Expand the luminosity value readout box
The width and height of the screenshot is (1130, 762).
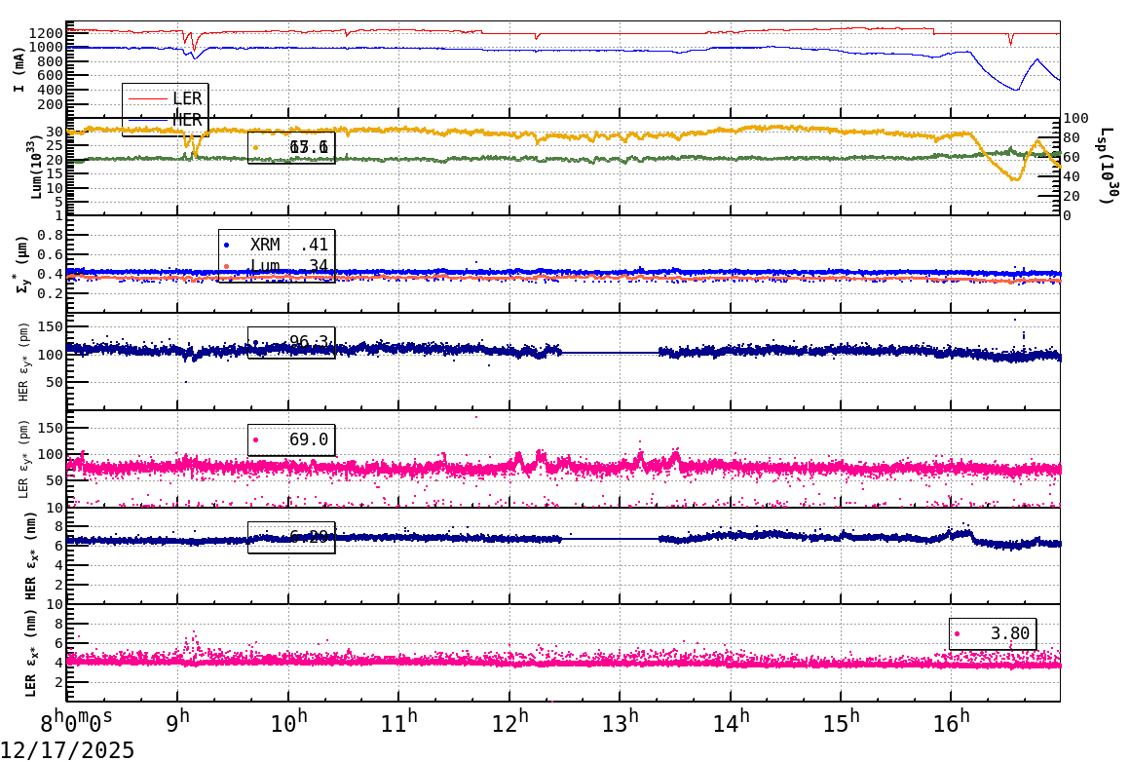[292, 148]
